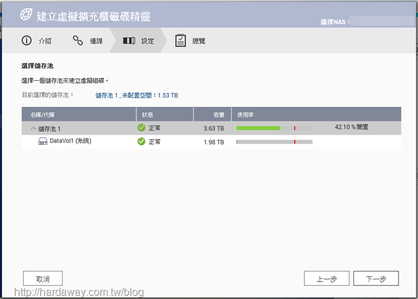418x299 pixels.
Task: Sort by 使用率 column header
Action: pyautogui.click(x=316, y=115)
